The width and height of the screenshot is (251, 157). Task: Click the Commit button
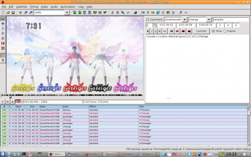[201, 31]
